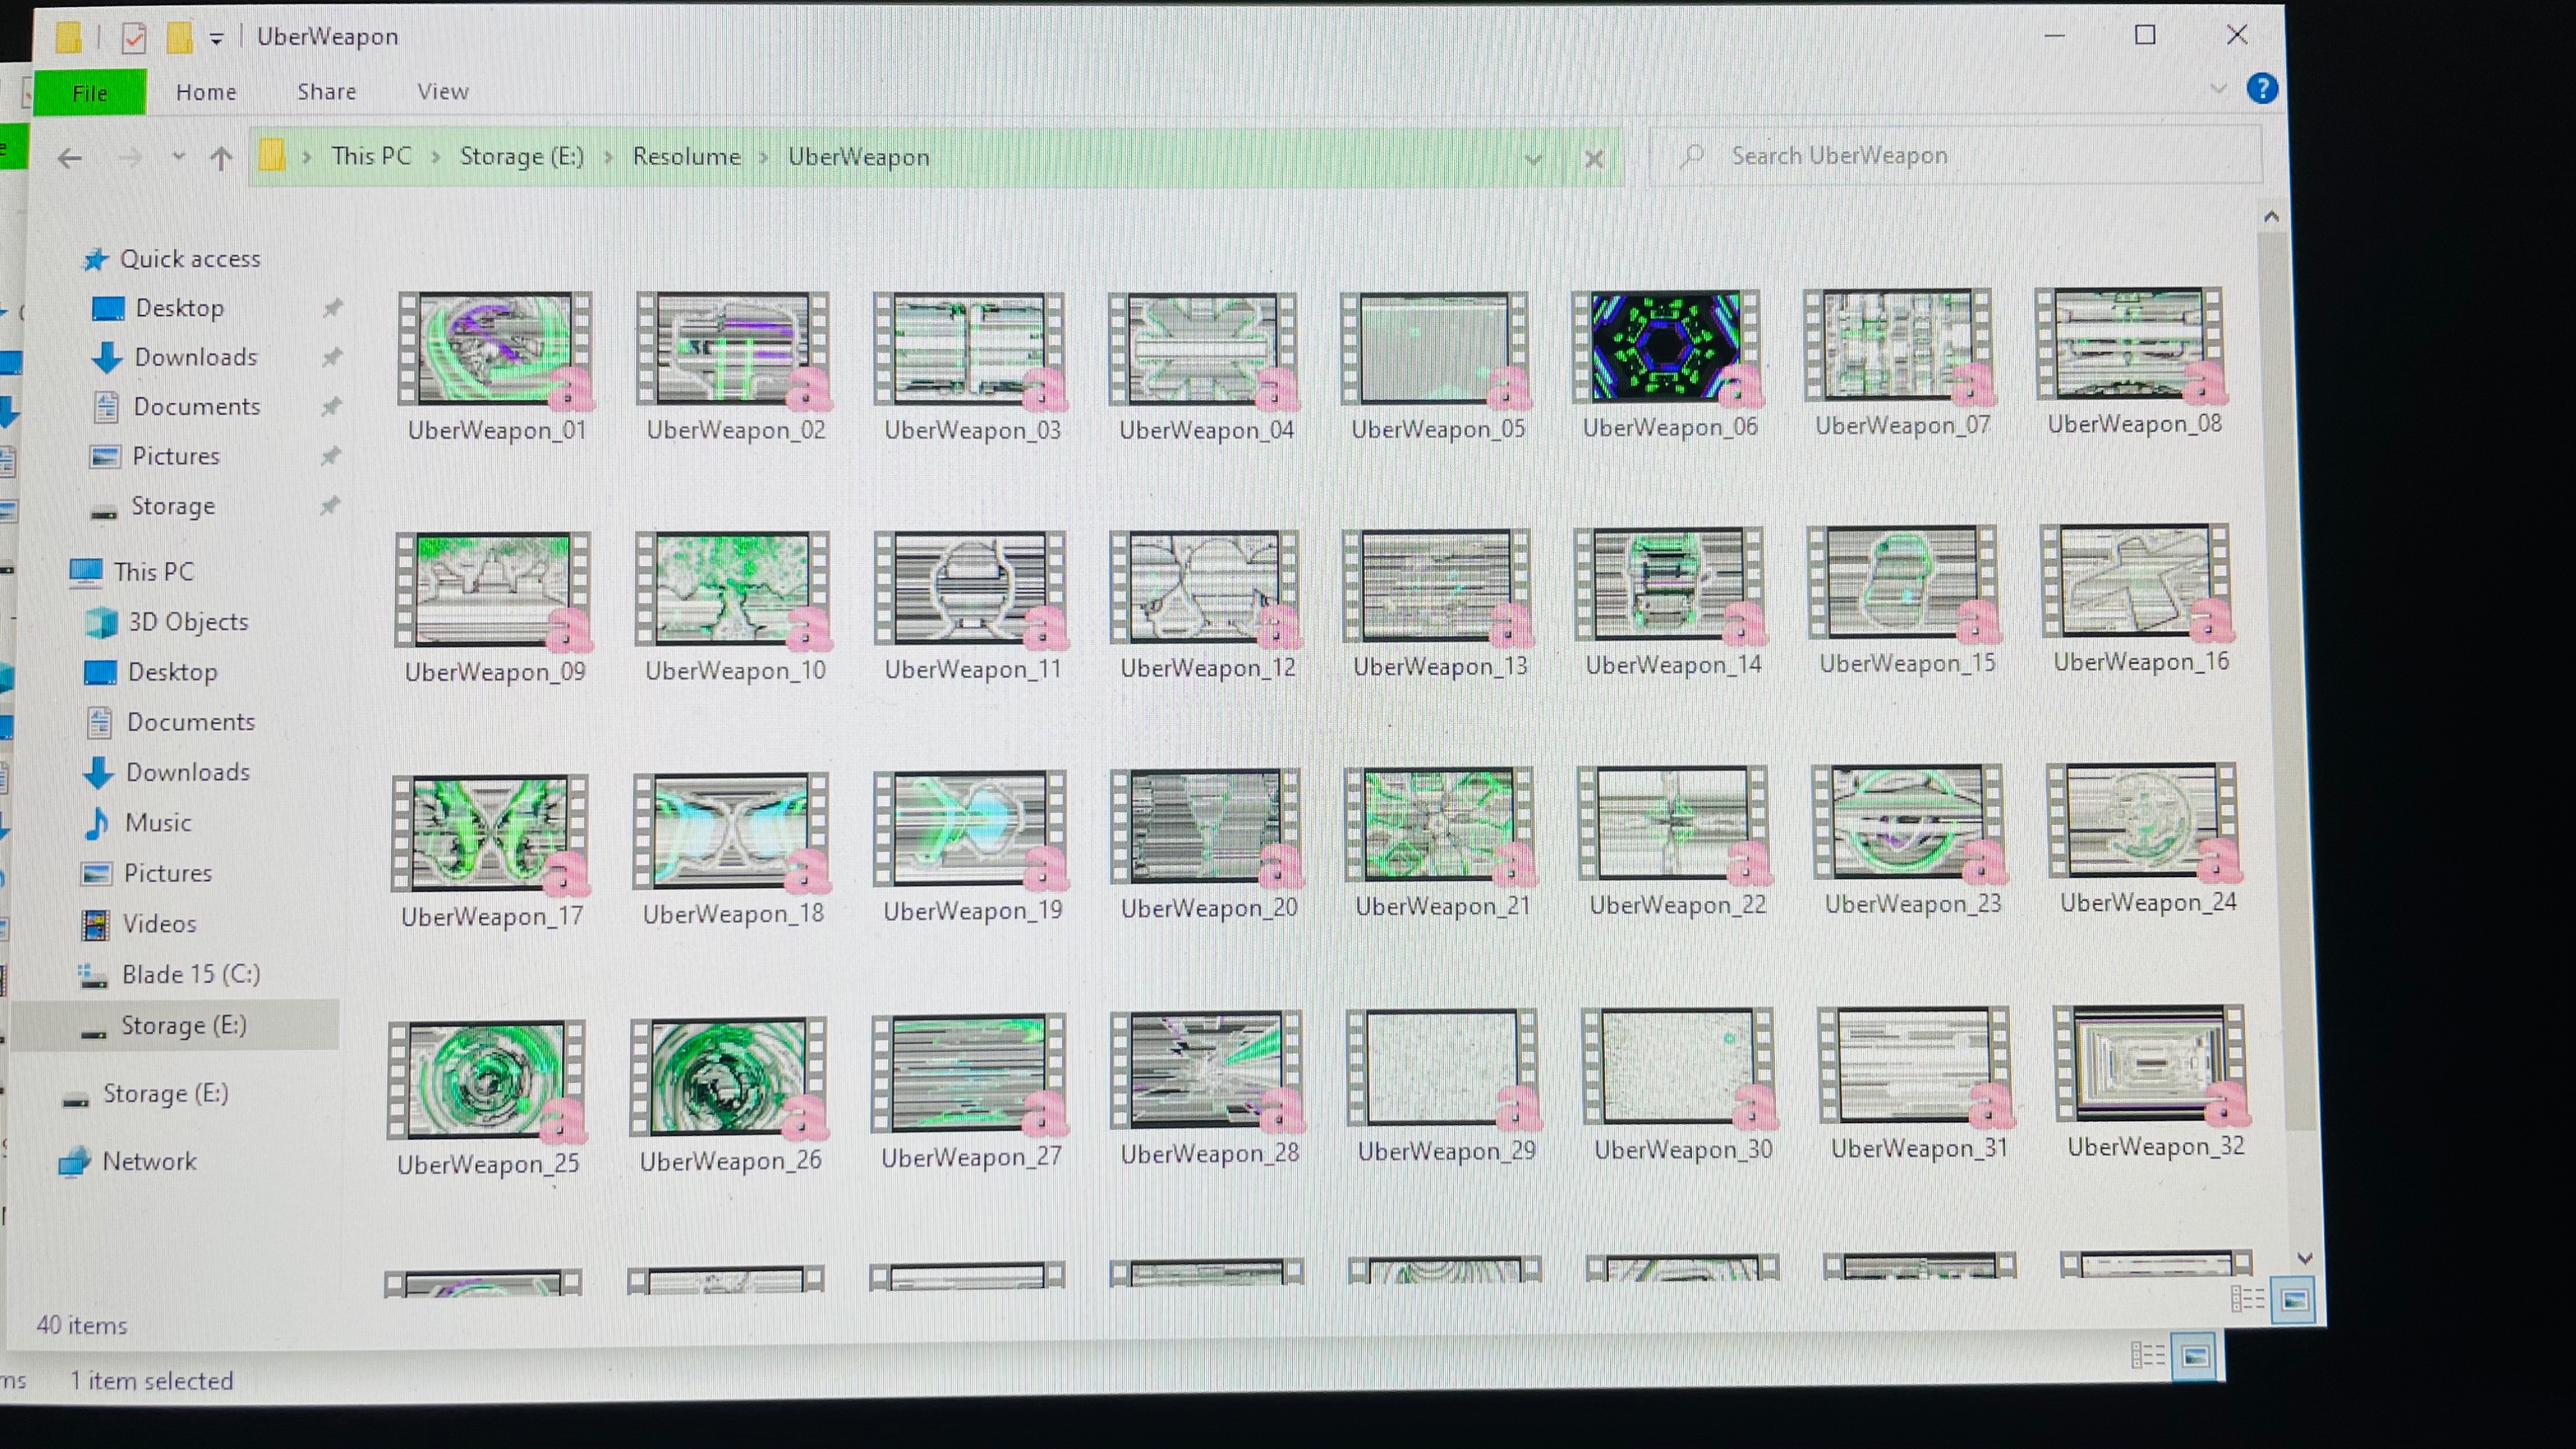Open the View ribbon tab
The width and height of the screenshot is (2576, 1449).
click(442, 92)
